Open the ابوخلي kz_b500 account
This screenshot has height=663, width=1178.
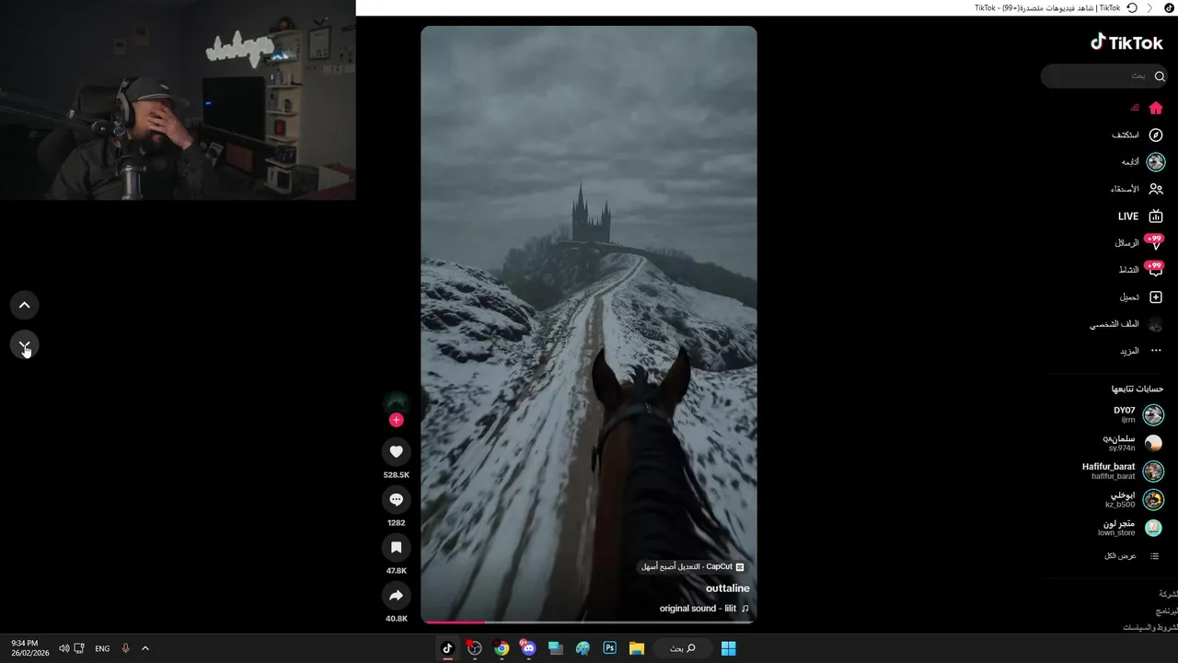(1135, 500)
